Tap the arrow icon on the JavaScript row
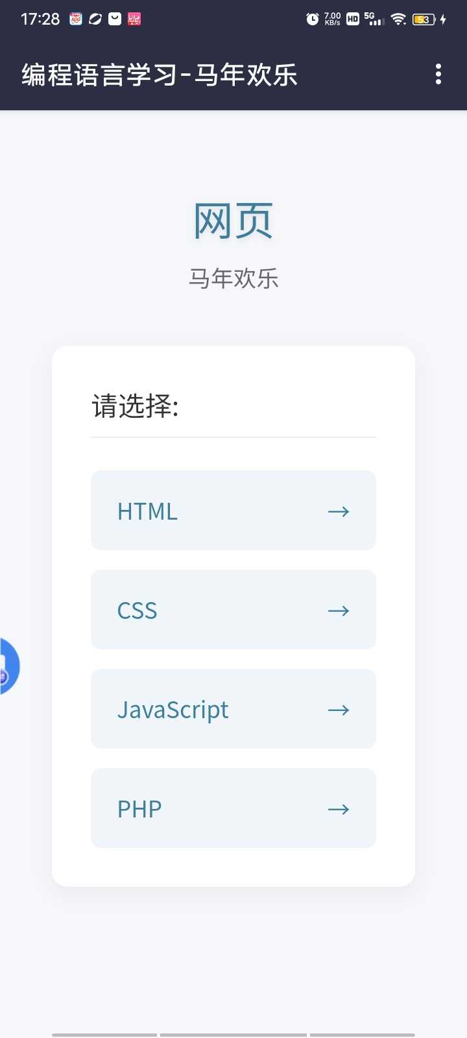467x1038 pixels. coord(339,710)
